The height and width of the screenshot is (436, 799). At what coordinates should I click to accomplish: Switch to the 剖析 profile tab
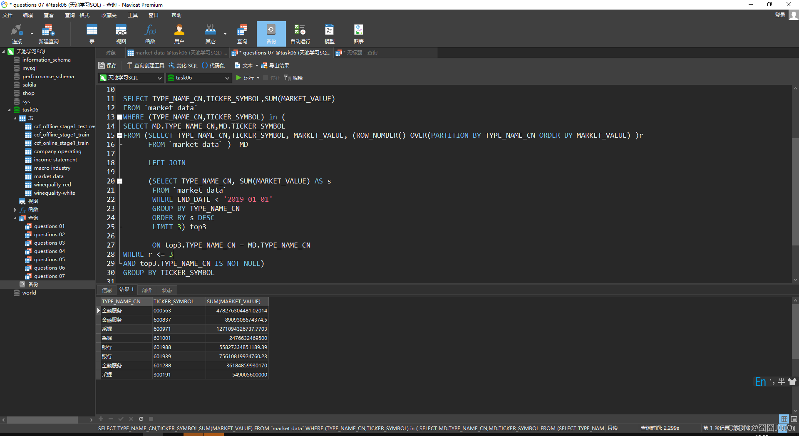(x=147, y=290)
